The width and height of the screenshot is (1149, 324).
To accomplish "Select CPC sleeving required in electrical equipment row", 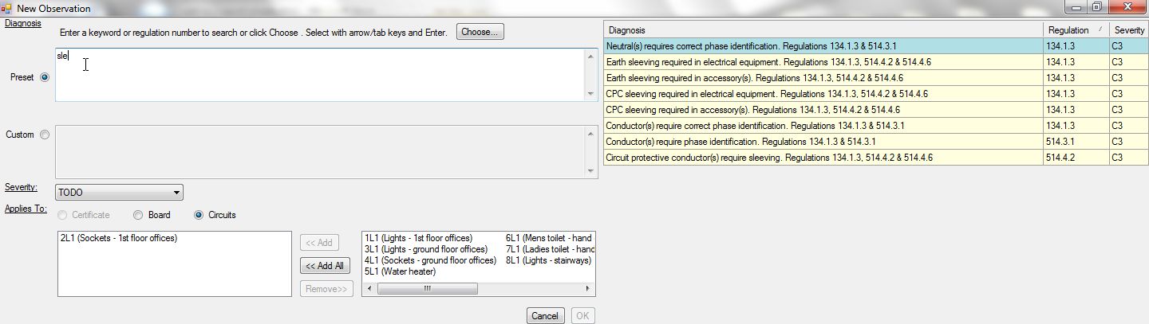I will pyautogui.click(x=876, y=94).
